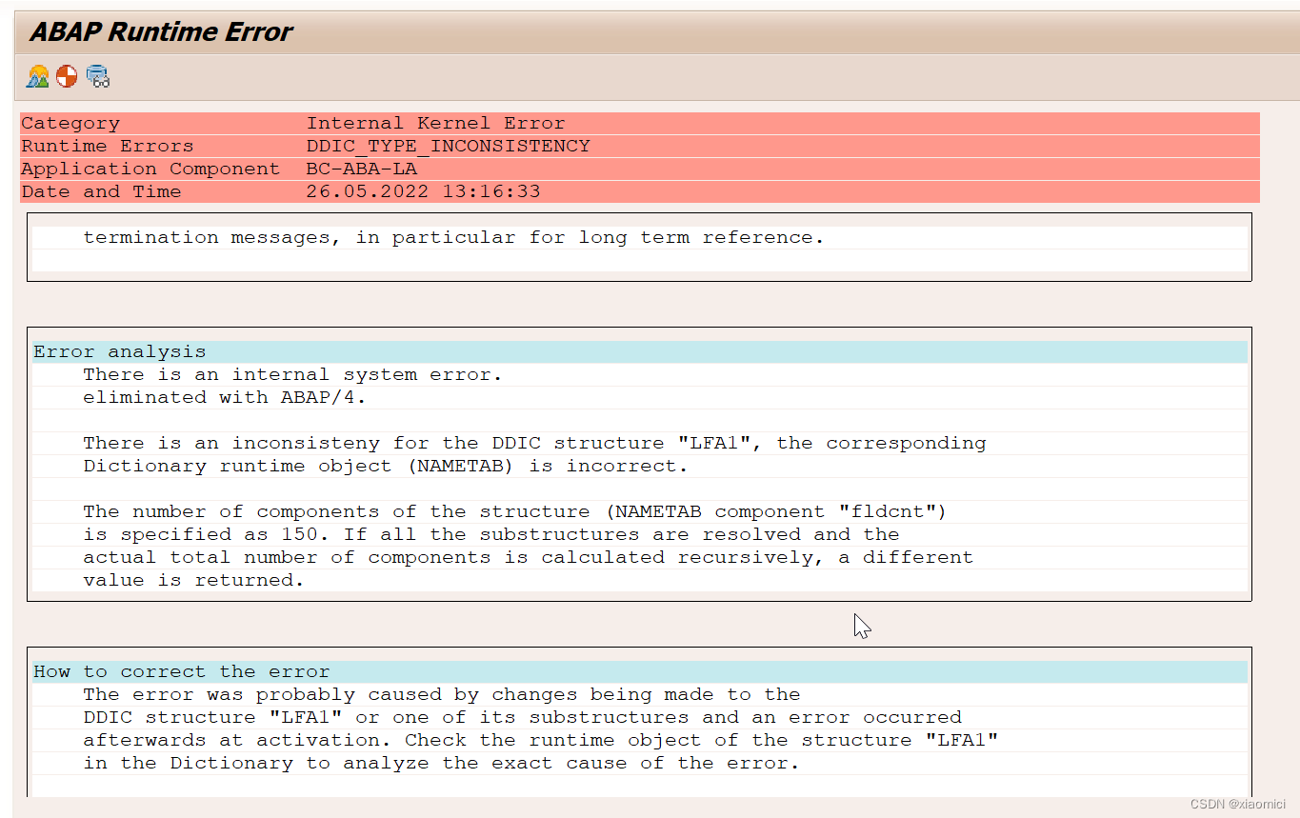Screen dimensions: 1300x818
Task: Select the Application Component row label
Action: [150, 169]
